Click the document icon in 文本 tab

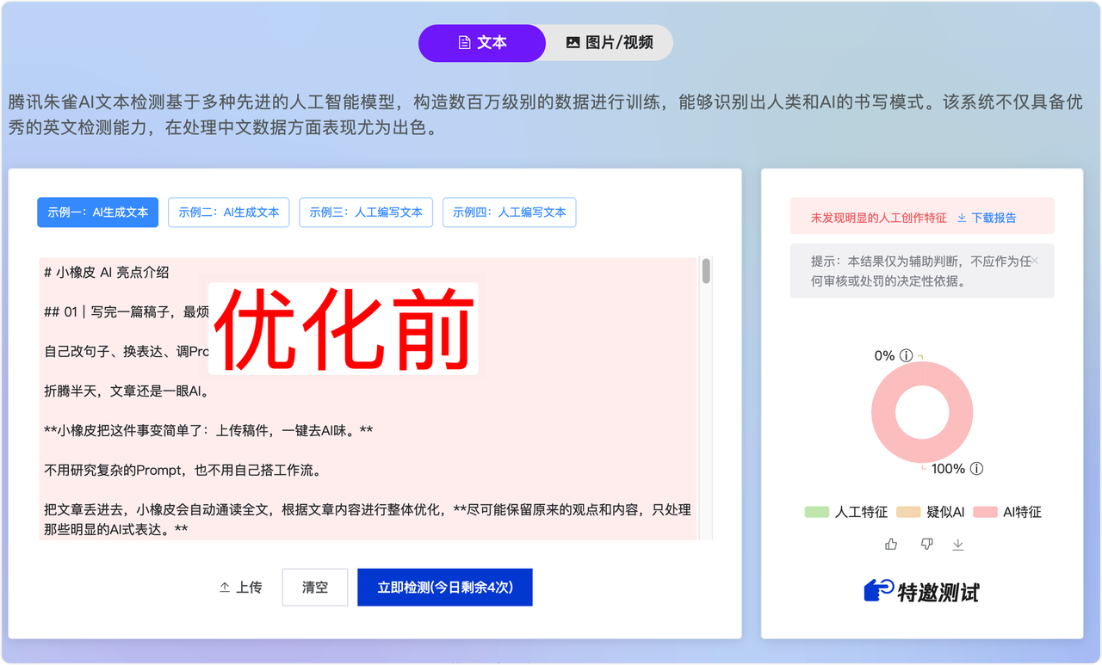pyautogui.click(x=464, y=43)
